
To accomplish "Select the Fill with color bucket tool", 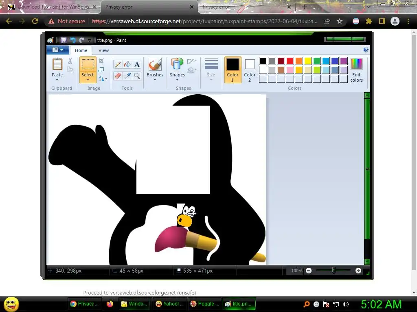I will 127,65.
